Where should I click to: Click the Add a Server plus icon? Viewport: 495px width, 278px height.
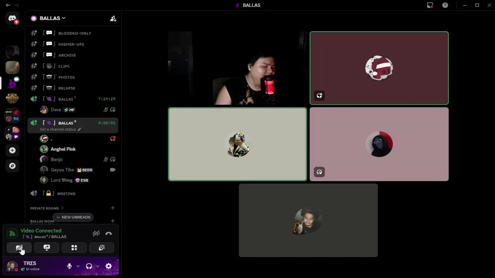pos(12,150)
